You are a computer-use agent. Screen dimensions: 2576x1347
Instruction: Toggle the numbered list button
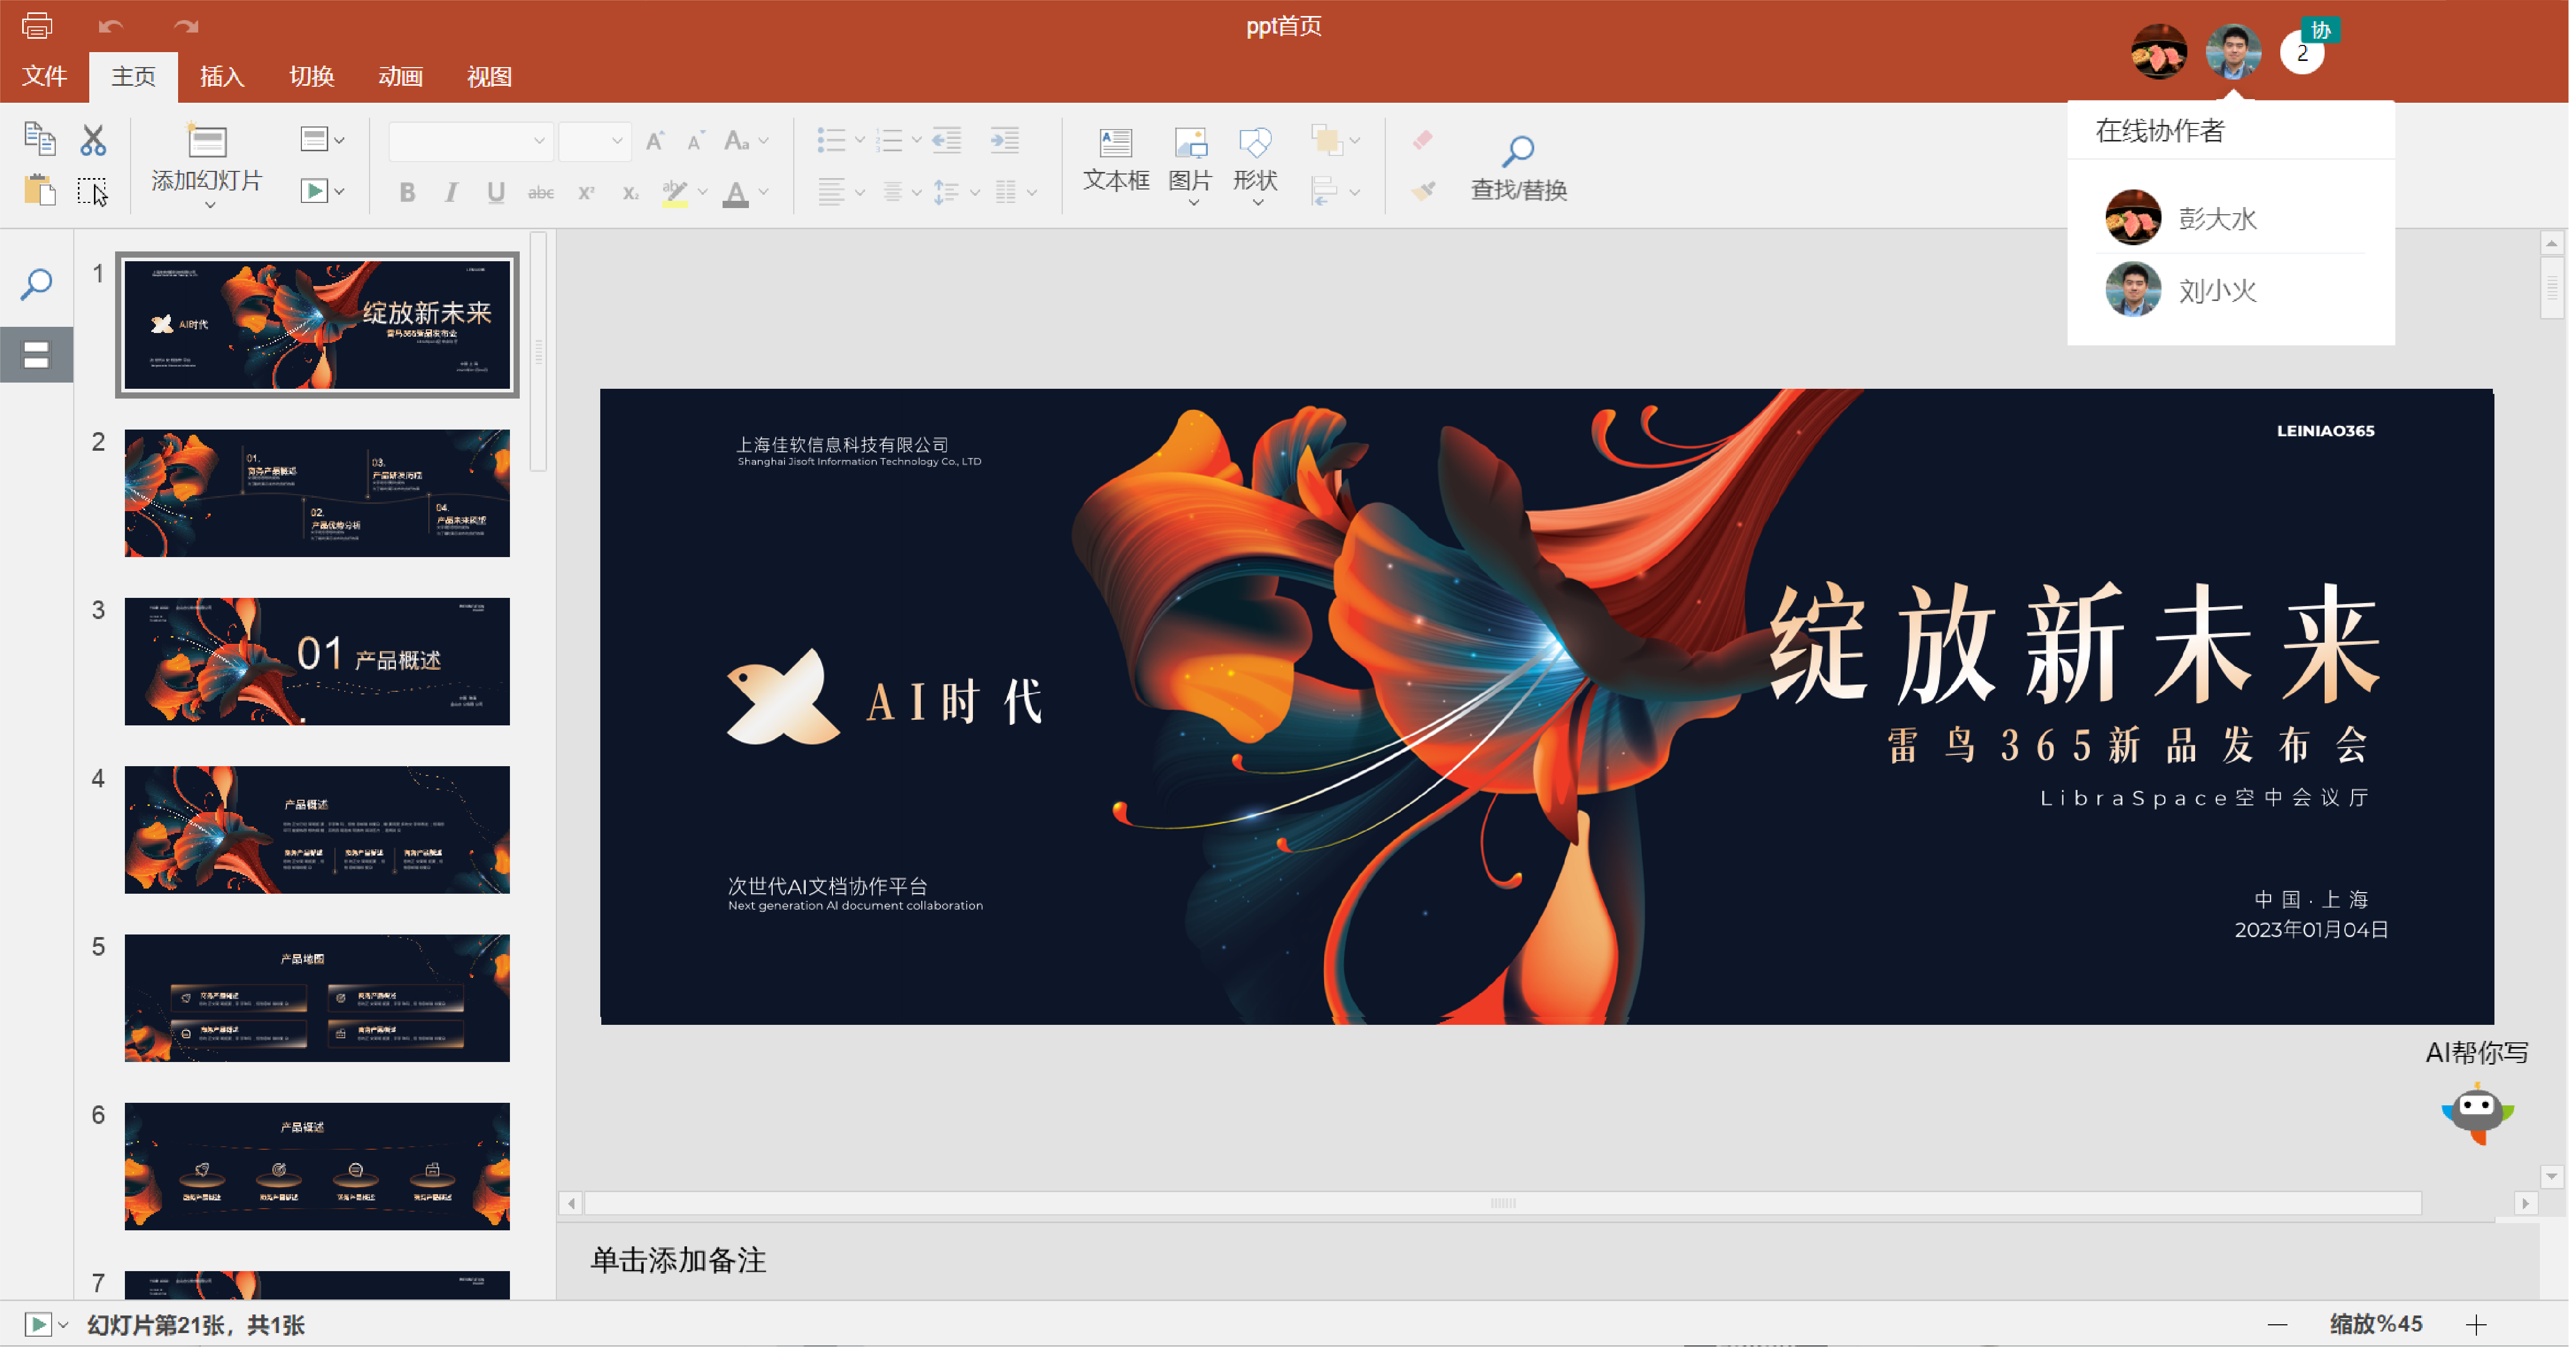tap(890, 140)
